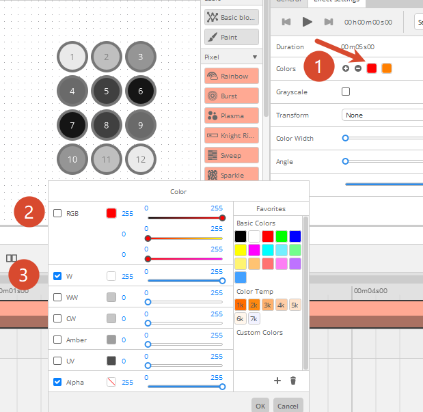Toggle the Grayscale checkbox
423x412 pixels.
point(346,92)
